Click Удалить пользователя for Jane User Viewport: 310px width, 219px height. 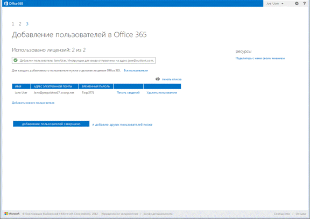point(161,93)
